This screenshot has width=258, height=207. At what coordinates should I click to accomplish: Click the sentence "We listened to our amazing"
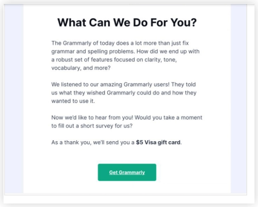[x=86, y=85]
